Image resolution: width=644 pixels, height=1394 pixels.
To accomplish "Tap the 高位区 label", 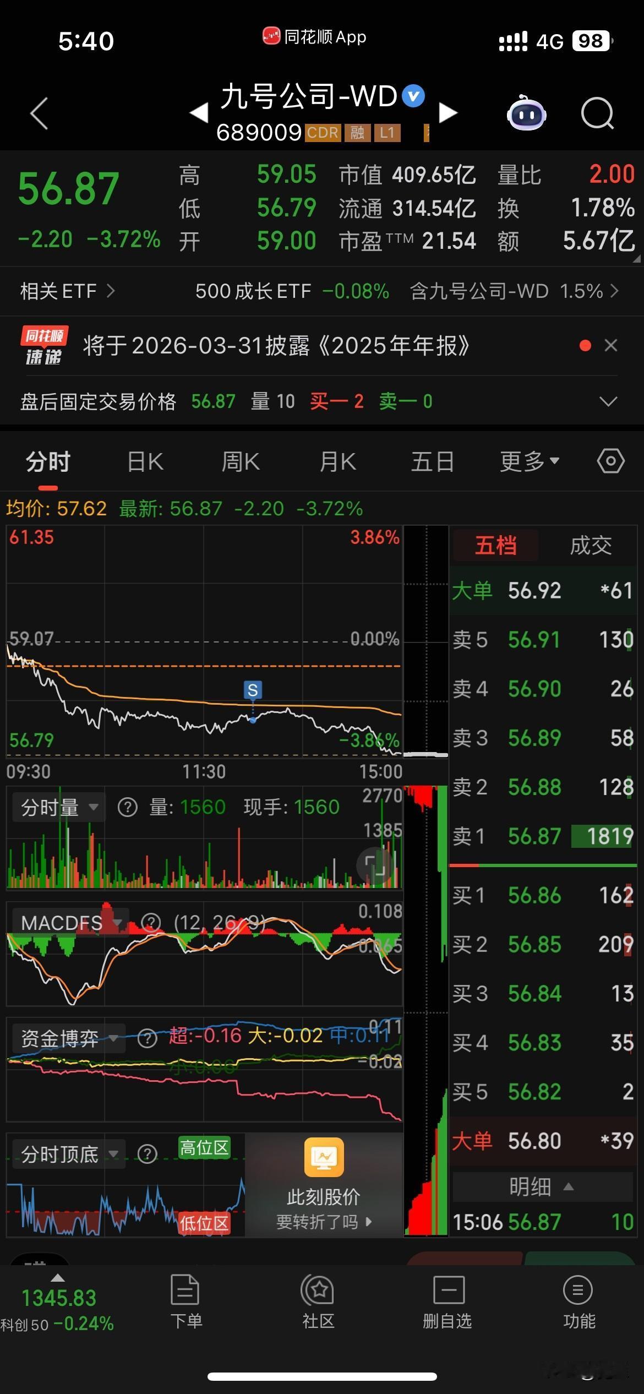I will [204, 1148].
